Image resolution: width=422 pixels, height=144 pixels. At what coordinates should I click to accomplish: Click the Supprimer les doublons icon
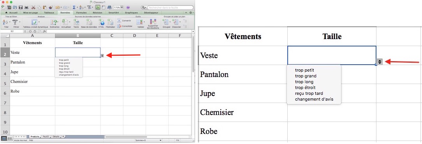click(x=153, y=22)
